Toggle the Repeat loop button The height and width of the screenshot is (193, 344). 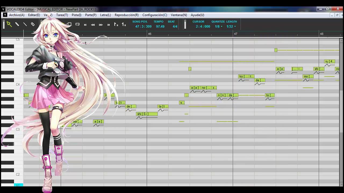point(77,24)
